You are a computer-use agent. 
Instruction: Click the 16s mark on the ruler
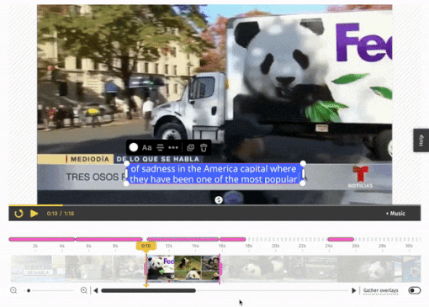[x=222, y=246]
